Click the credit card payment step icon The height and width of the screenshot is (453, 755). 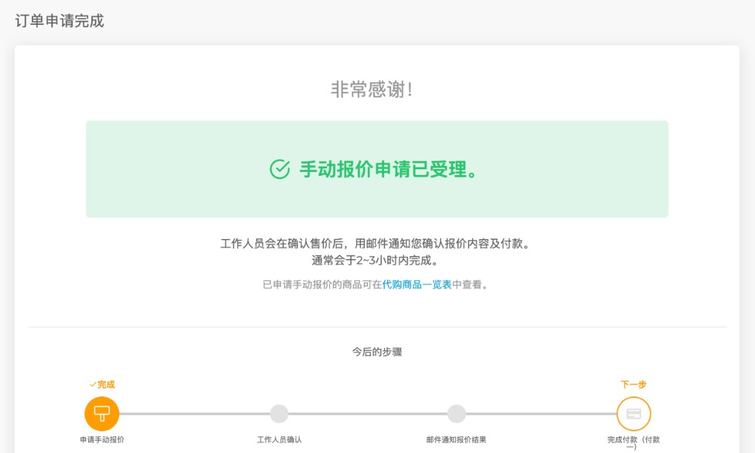633,414
